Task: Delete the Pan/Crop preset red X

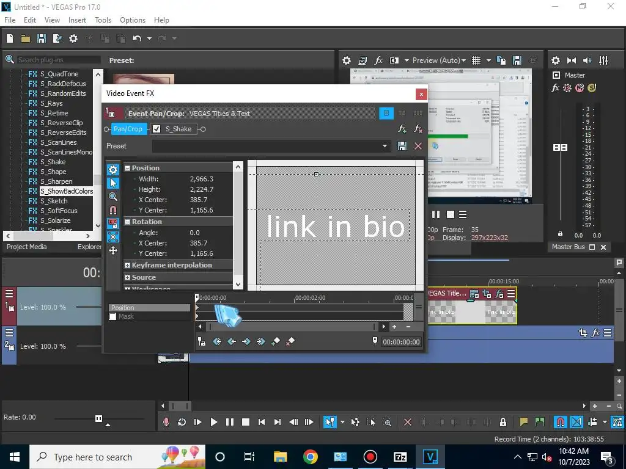Action: coord(418,146)
